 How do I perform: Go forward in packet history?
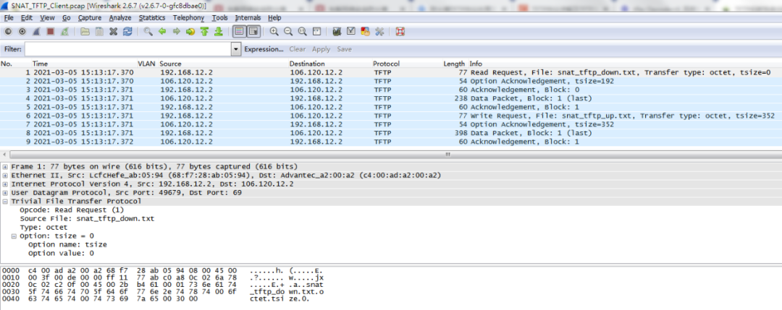[176, 31]
